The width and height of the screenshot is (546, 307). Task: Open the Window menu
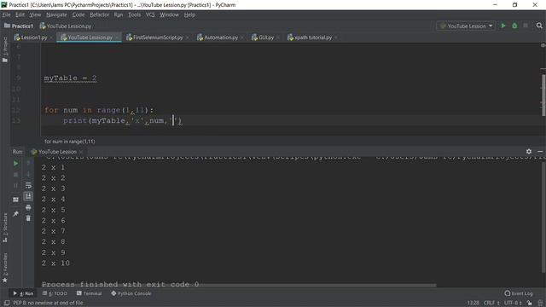pos(169,14)
